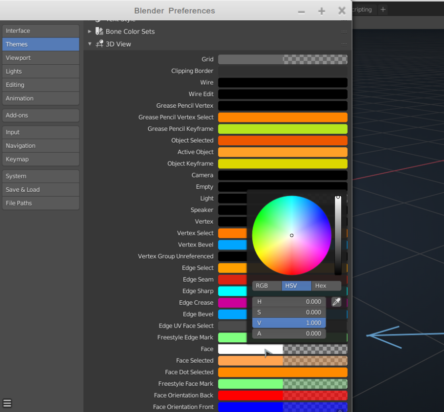Click the Face white color swatch
This screenshot has height=412, width=444.
pyautogui.click(x=283, y=349)
